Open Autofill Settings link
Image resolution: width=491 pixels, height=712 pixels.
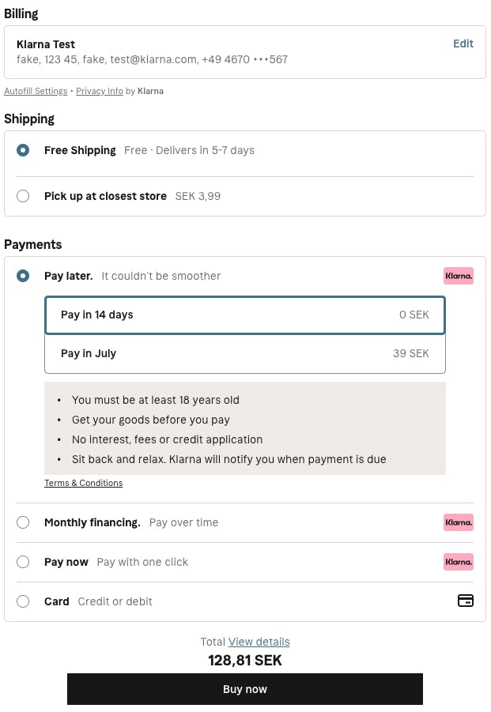(x=36, y=91)
